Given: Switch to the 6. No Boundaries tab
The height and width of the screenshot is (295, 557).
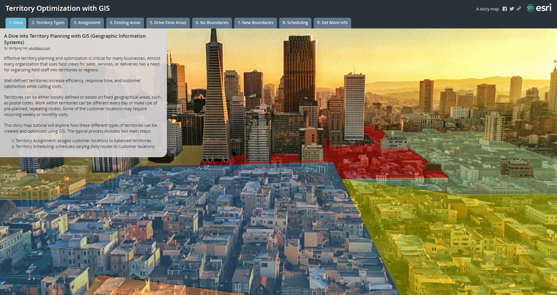Looking at the screenshot, I should [x=212, y=23].
